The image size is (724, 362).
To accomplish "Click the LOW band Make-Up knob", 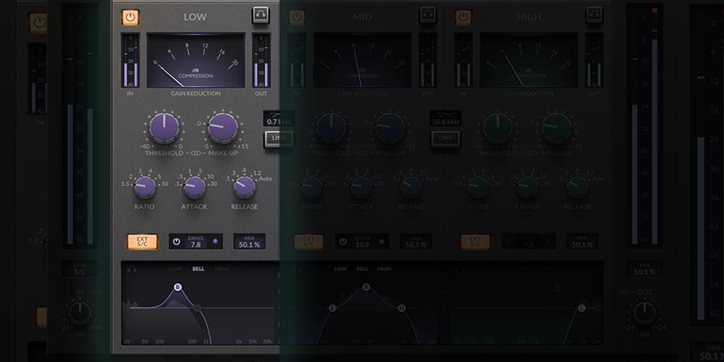I will coord(222,128).
